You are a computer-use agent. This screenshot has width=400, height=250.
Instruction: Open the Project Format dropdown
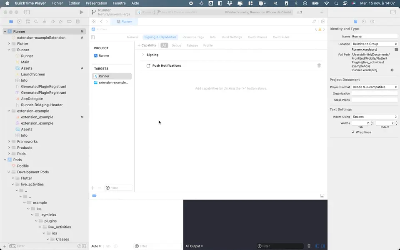pyautogui.click(x=375, y=87)
